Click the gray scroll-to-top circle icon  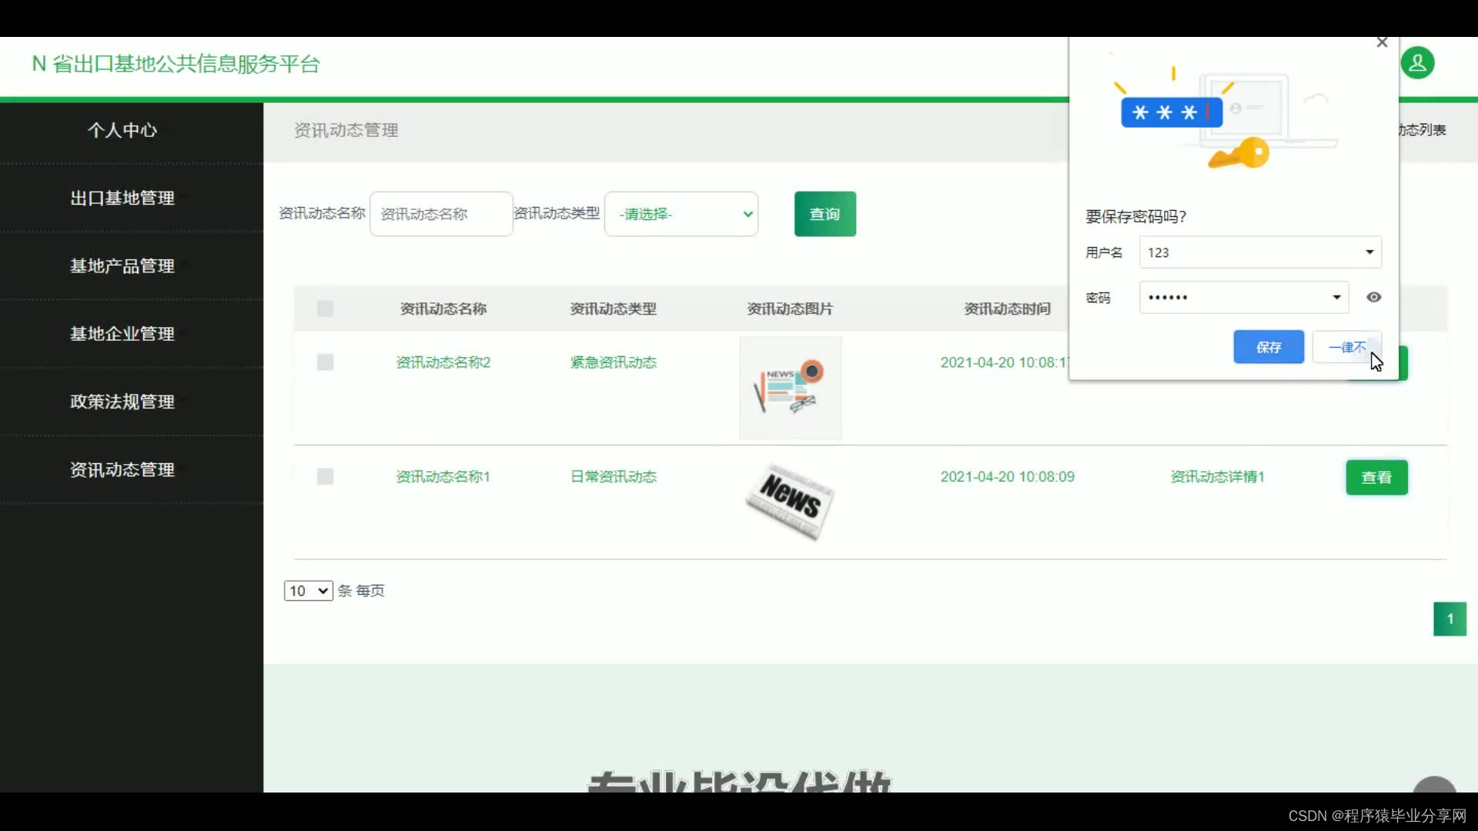coord(1434,786)
